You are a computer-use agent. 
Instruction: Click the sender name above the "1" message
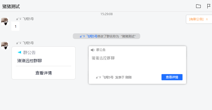pyautogui.click(x=25, y=19)
